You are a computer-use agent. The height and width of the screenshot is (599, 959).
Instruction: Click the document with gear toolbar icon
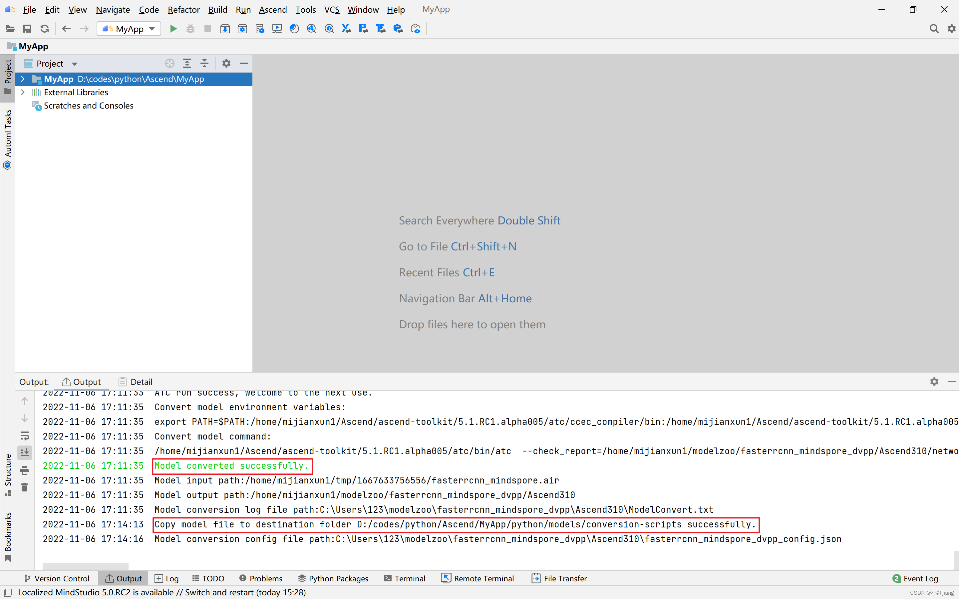click(260, 29)
